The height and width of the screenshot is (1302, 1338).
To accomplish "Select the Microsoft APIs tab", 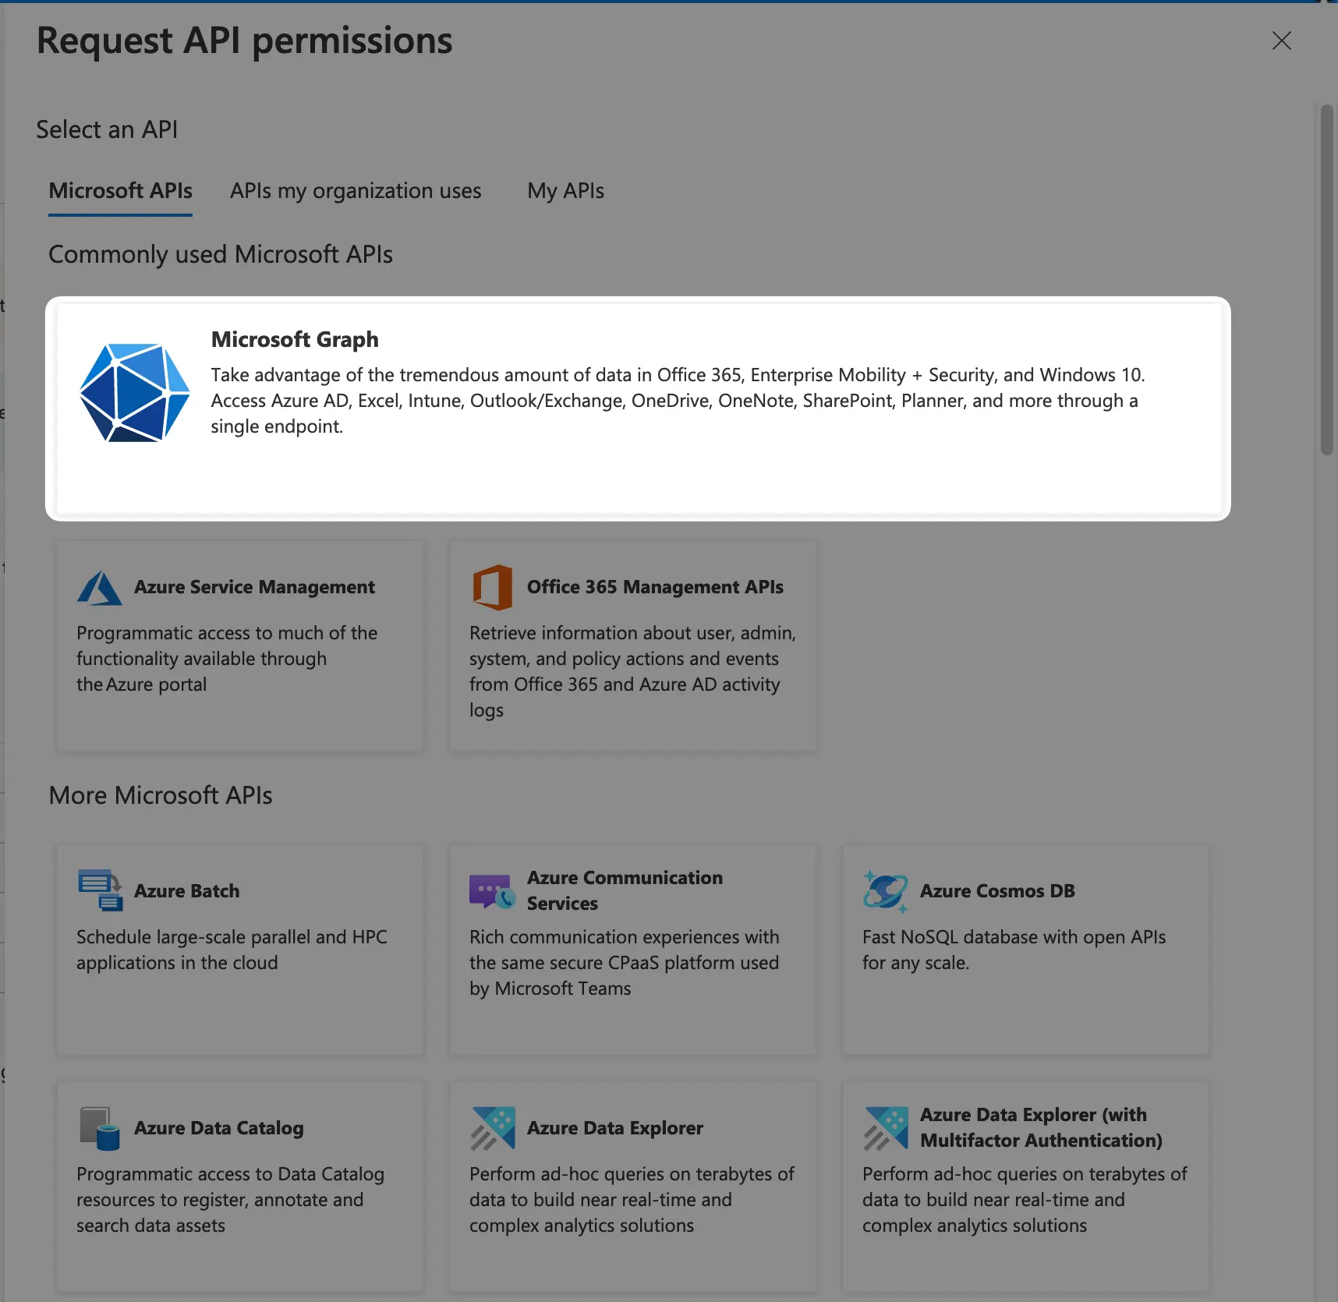I will click(120, 191).
